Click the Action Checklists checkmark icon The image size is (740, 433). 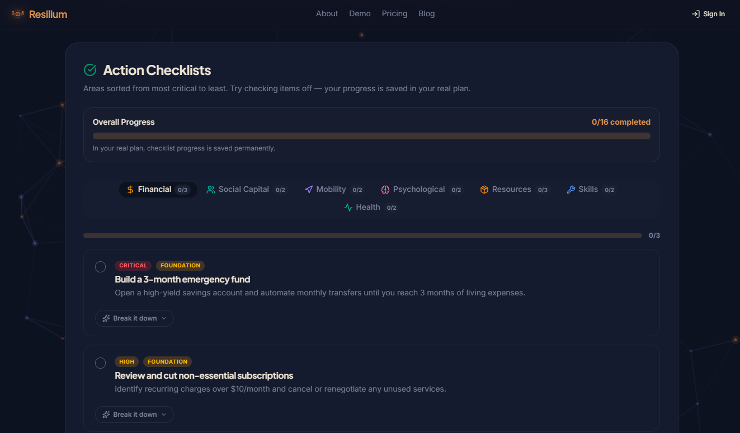tap(90, 70)
